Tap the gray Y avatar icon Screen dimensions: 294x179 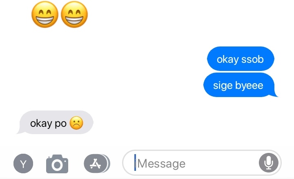point(23,164)
